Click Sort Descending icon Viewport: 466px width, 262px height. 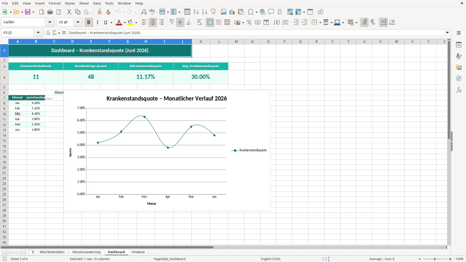coord(205,12)
